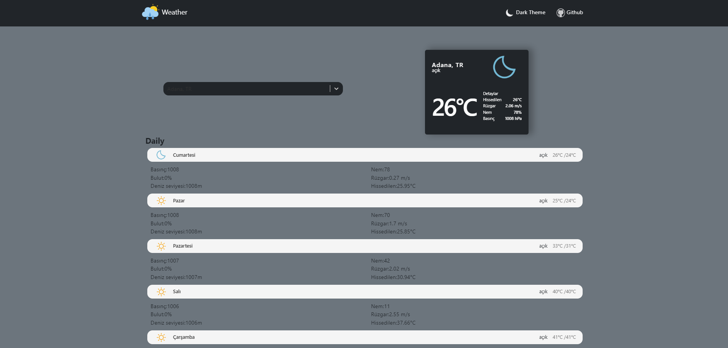This screenshot has width=728, height=348.
Task: Click the Detaylar heading
Action: (491, 94)
